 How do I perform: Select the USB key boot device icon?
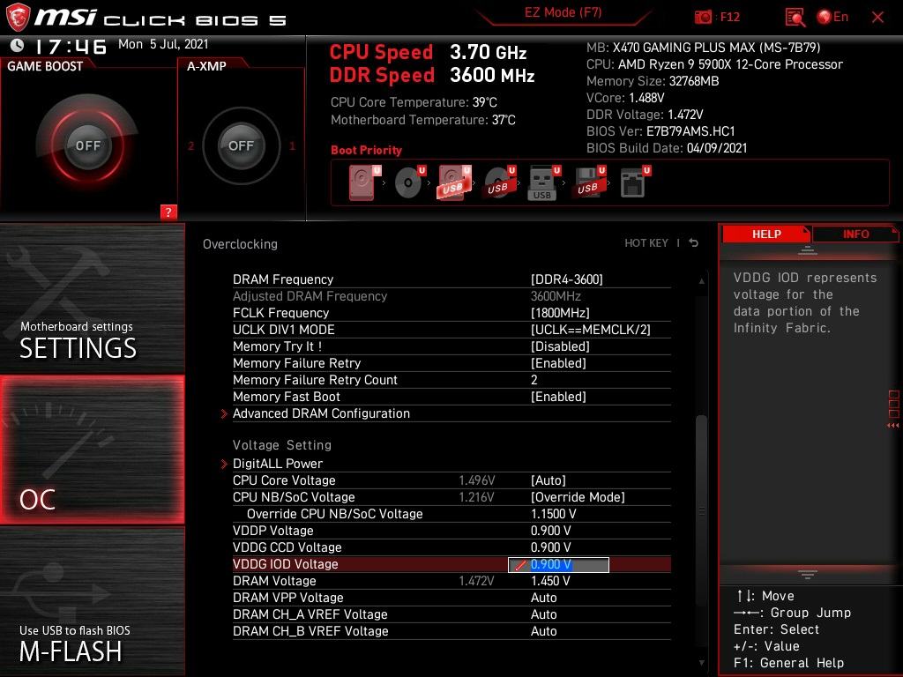(543, 182)
